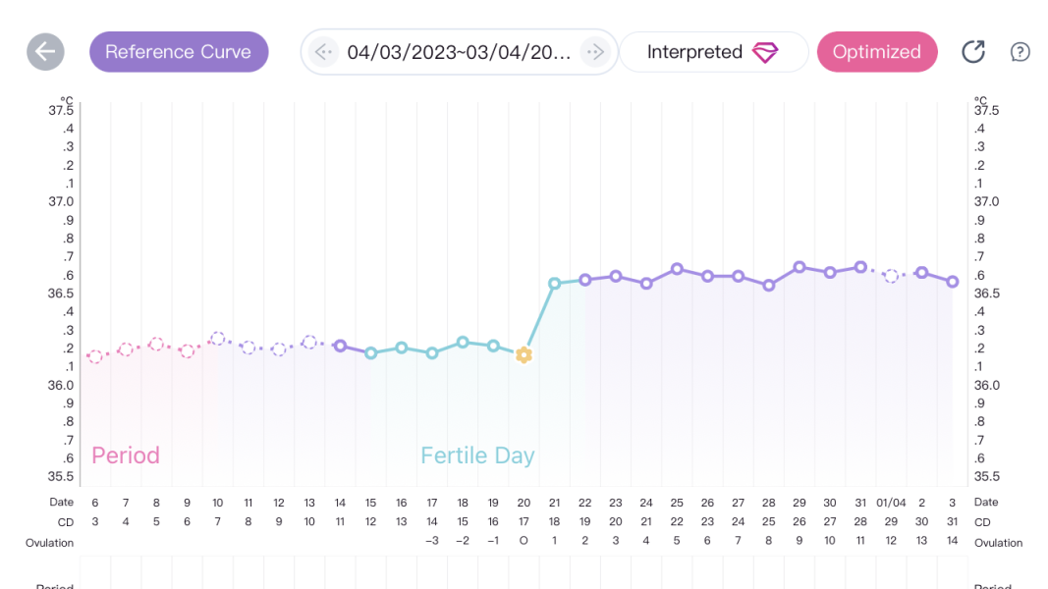
Task: Open the help question mark icon
Action: coord(1020,52)
